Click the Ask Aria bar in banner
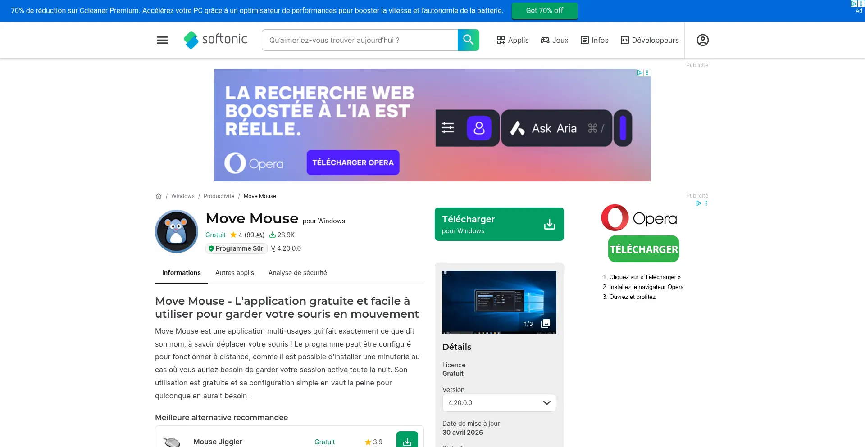Viewport: 865px width, 447px height. (557, 128)
